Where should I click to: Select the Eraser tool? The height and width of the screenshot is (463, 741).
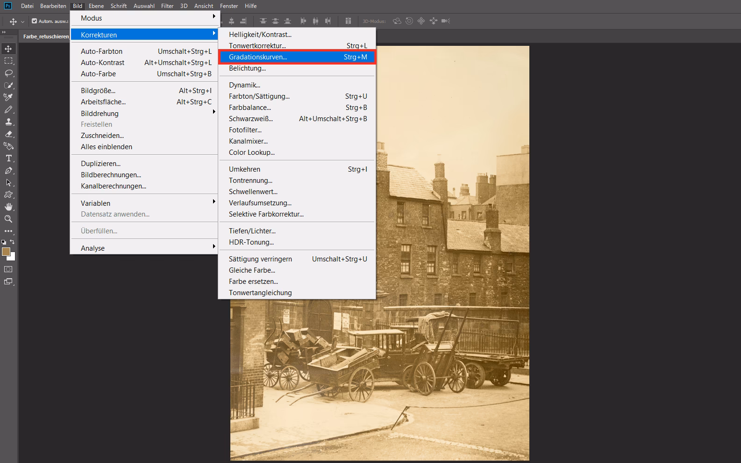[8, 134]
